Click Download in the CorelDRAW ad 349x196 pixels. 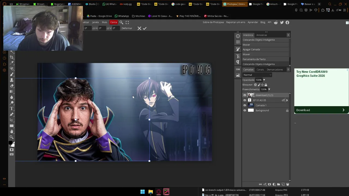coord(321,110)
